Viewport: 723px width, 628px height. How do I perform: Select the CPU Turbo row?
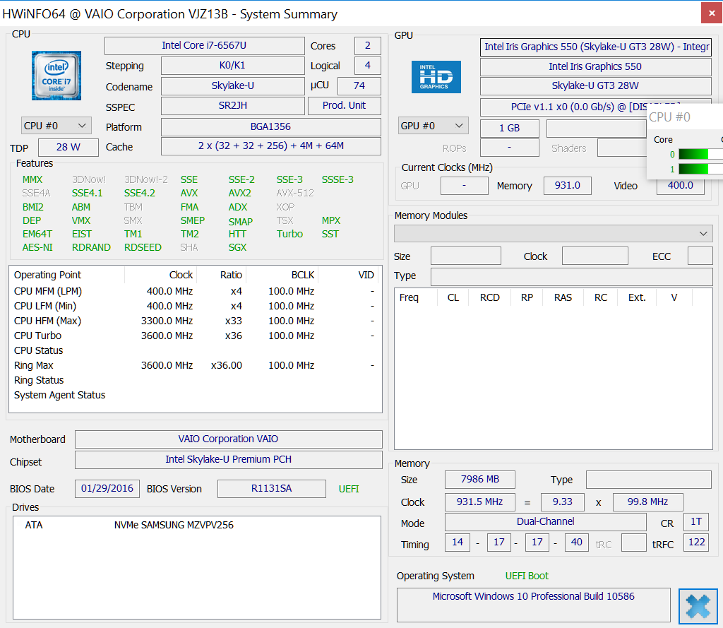pyautogui.click(x=196, y=336)
